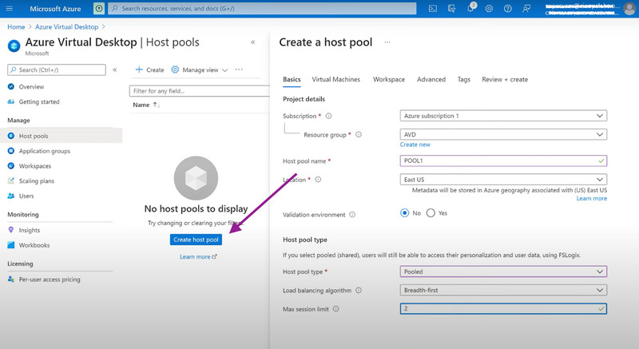Open the help question mark icon
Viewport: 639px width, 349px height.
click(x=508, y=9)
